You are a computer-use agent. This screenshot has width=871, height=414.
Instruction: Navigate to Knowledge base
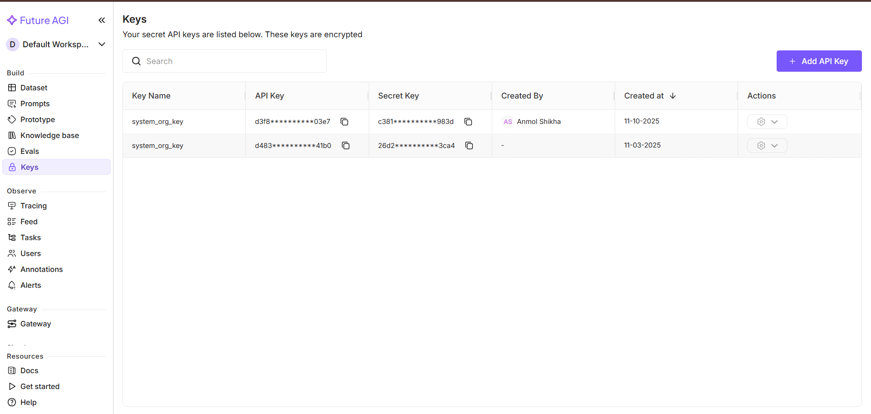tap(49, 135)
